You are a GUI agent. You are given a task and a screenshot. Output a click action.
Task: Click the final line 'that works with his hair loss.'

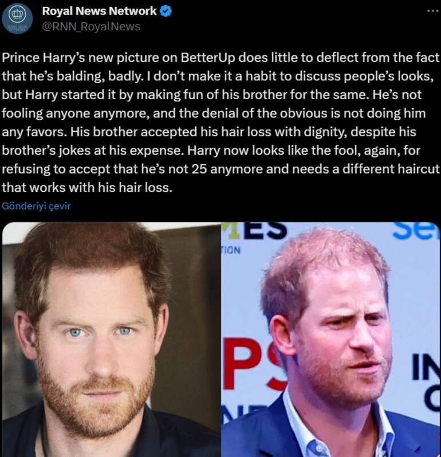click(x=87, y=188)
